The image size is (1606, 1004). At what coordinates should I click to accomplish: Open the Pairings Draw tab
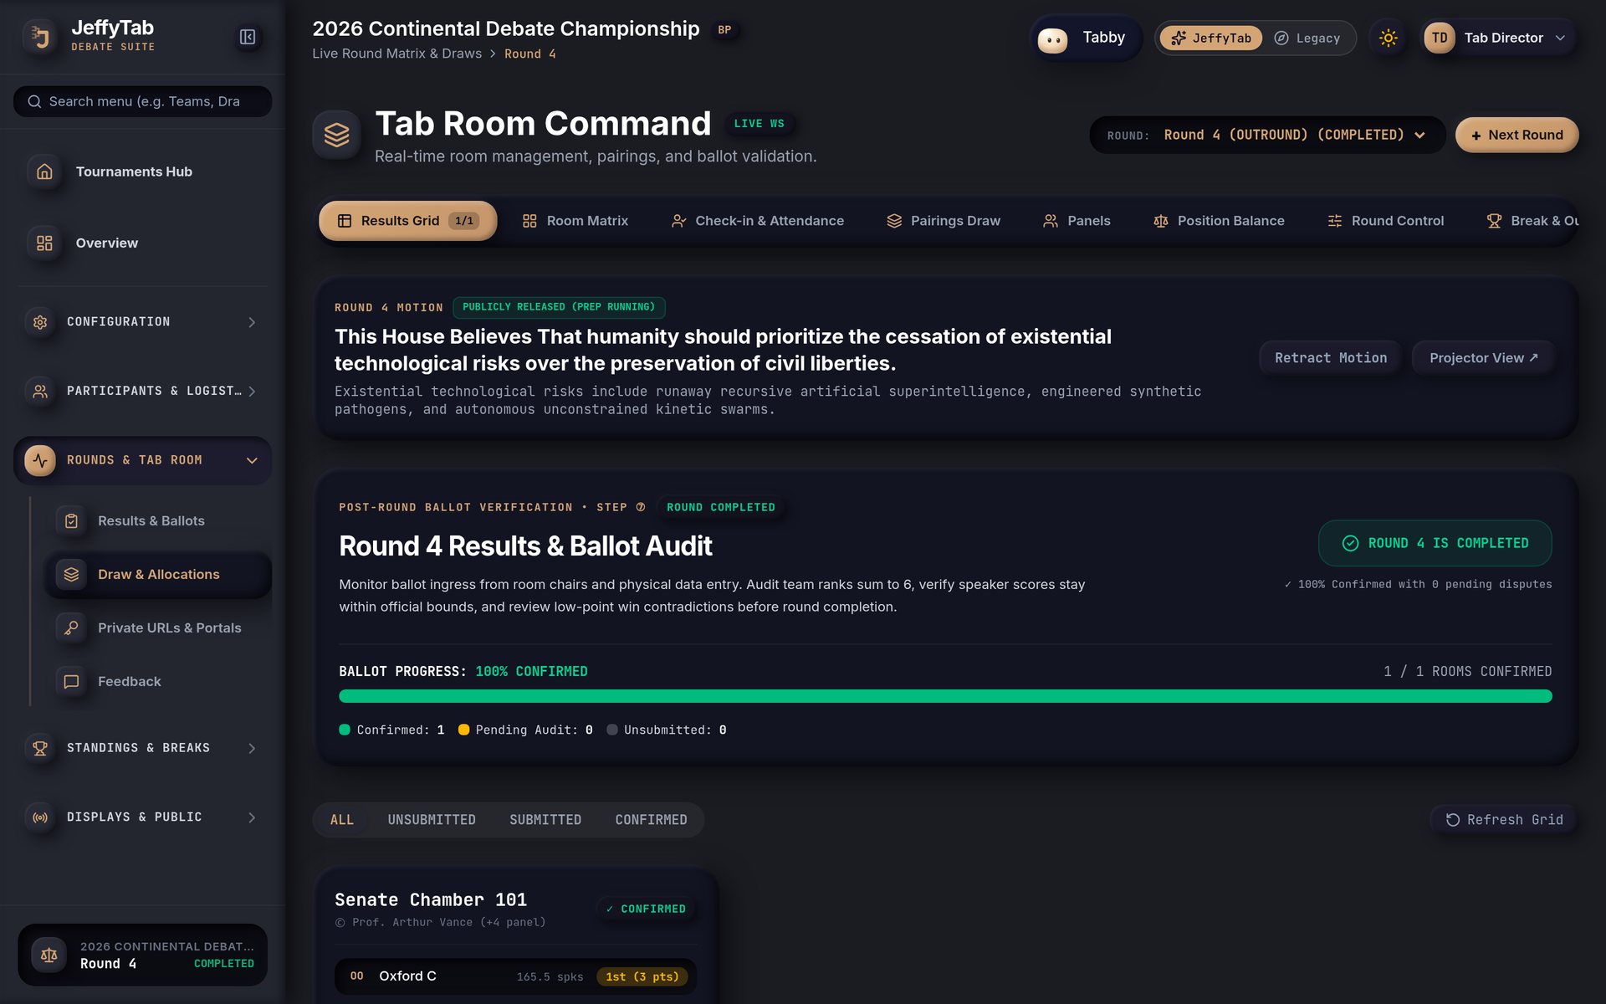[944, 221]
